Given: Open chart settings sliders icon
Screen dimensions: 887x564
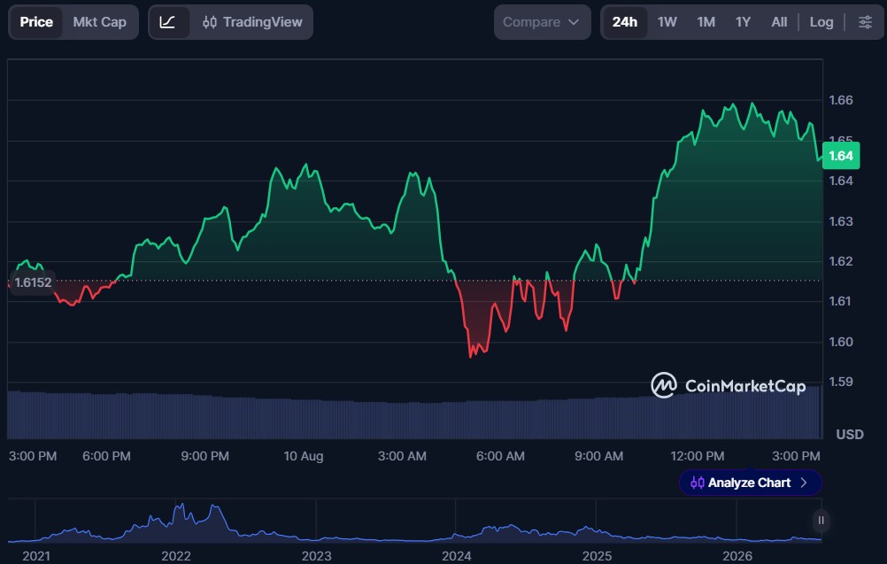Looking at the screenshot, I should pyautogui.click(x=865, y=22).
